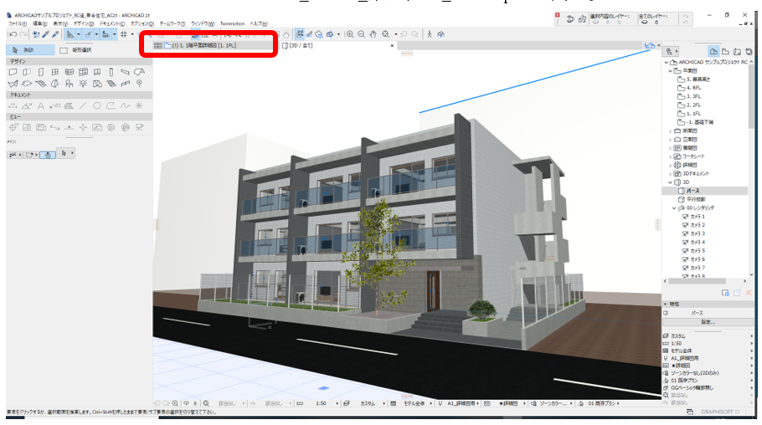Open the grid snap dropdown arrow
Viewport: 762px width, 425px height.
[132, 34]
